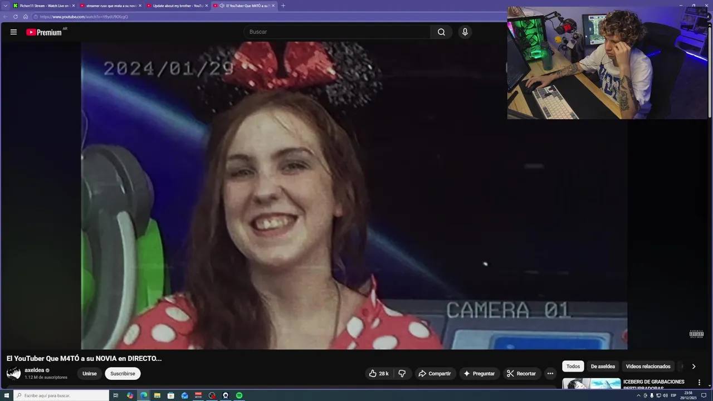Click the Windows taskbar search box
The height and width of the screenshot is (401, 713).
(61, 395)
